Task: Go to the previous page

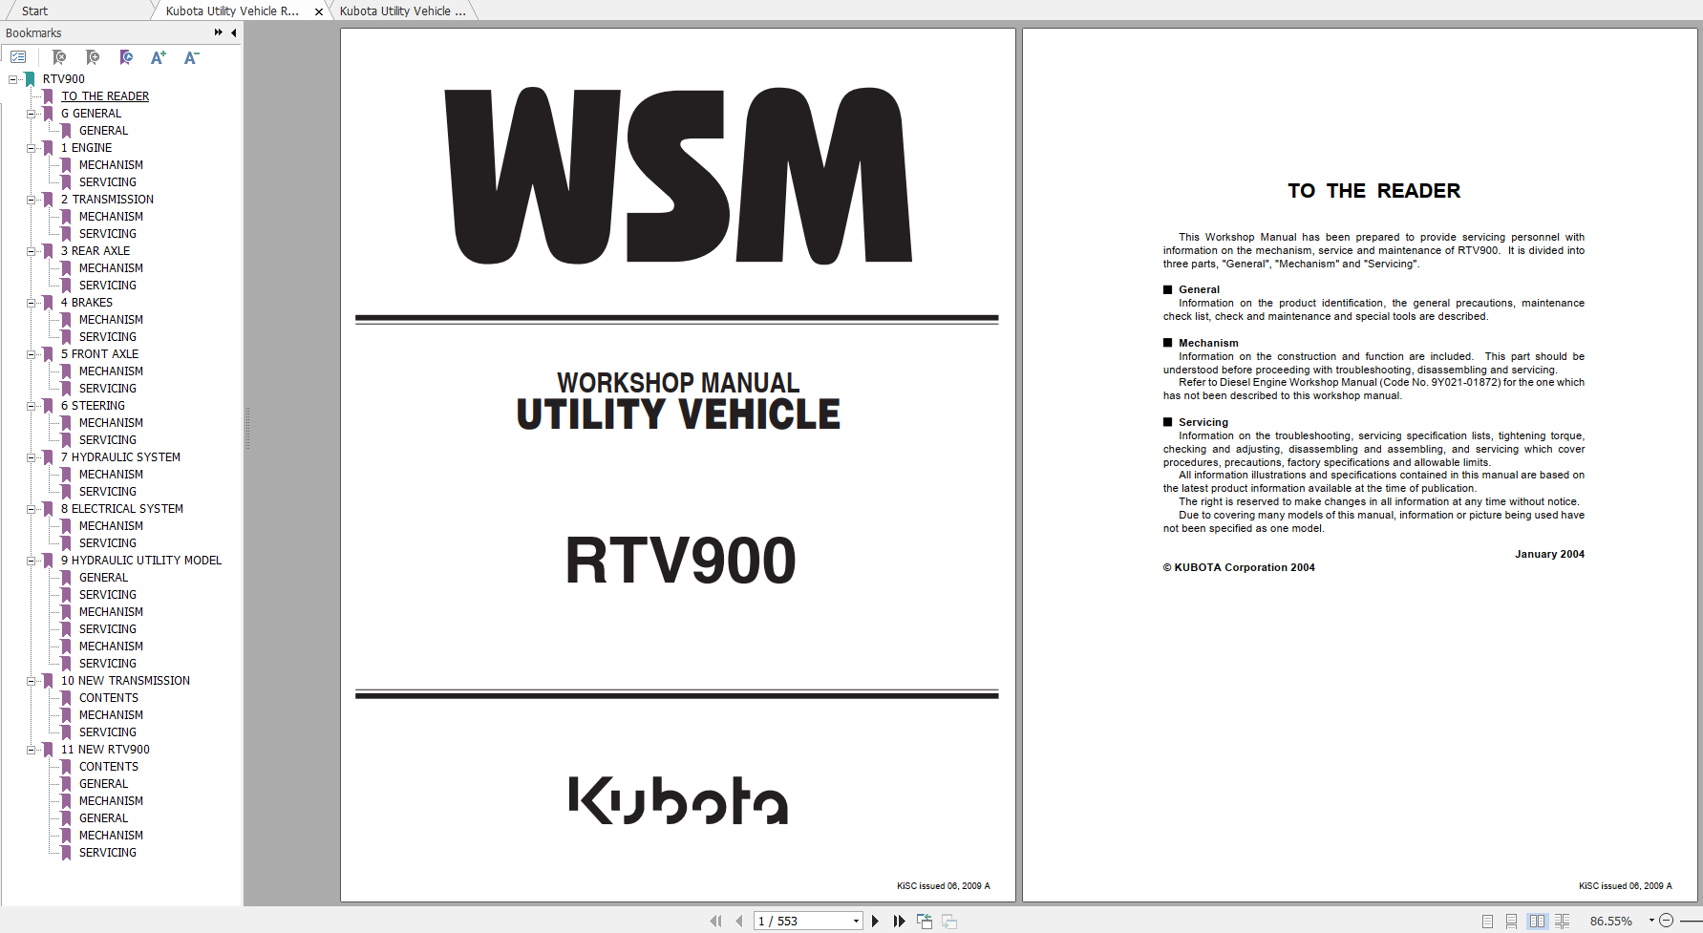Action: (x=739, y=921)
